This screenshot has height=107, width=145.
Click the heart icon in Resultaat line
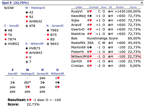tap(30, 100)
